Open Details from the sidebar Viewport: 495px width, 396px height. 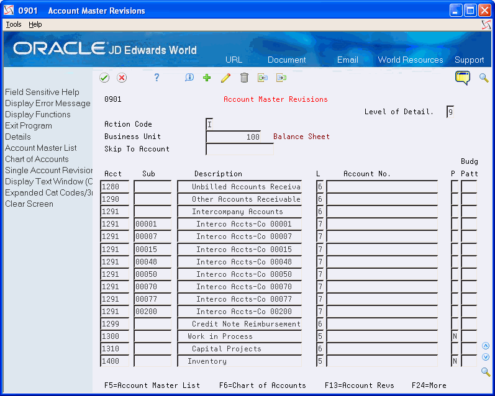coord(17,137)
